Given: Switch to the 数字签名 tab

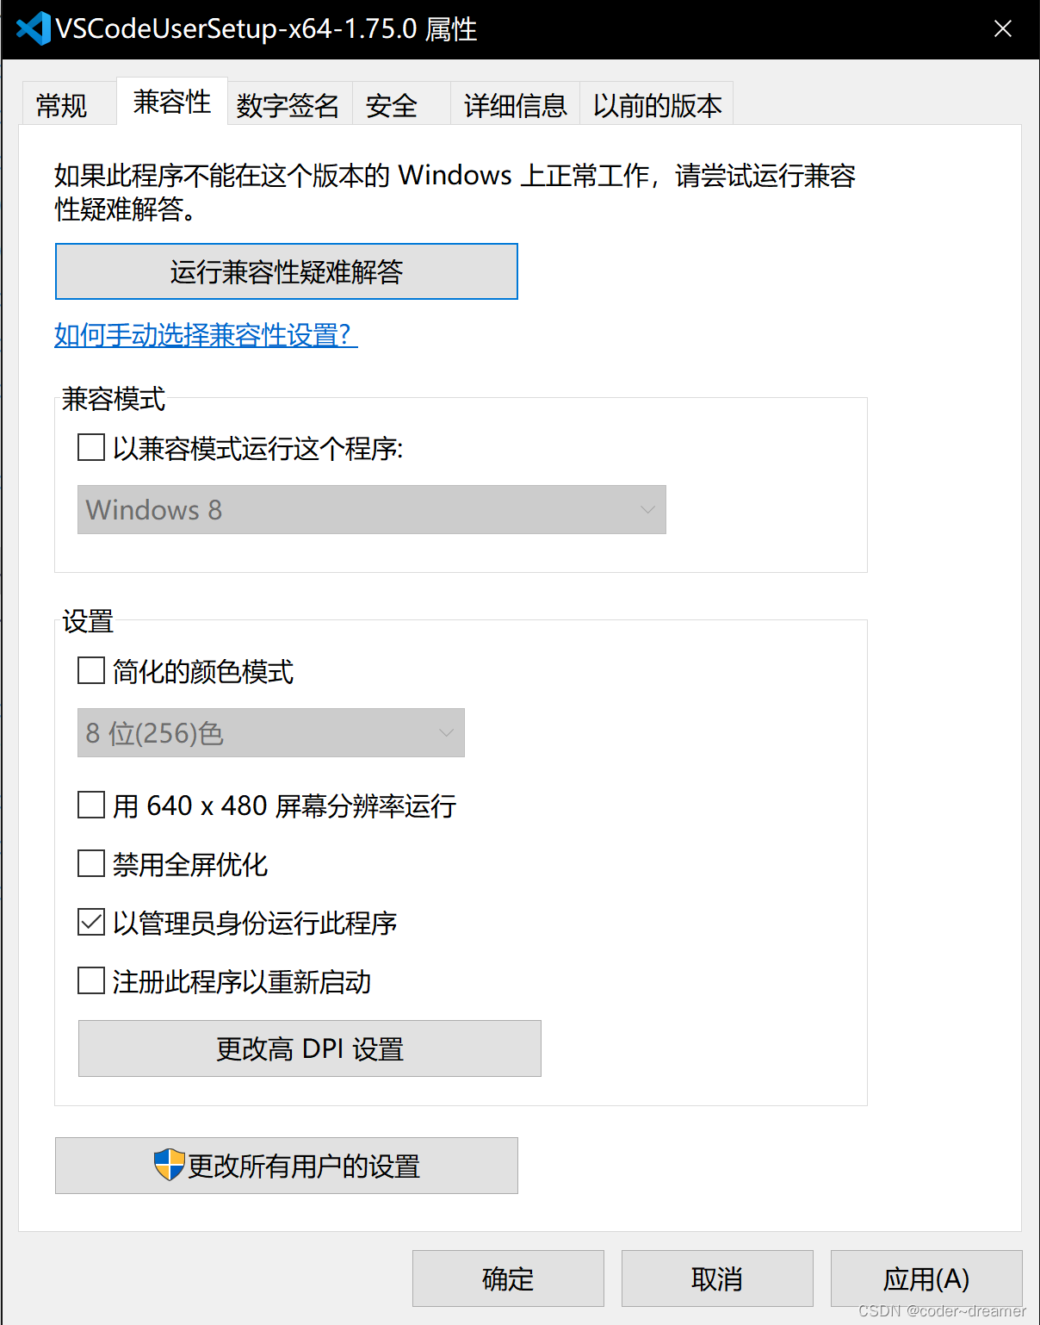Looking at the screenshot, I should tap(288, 103).
